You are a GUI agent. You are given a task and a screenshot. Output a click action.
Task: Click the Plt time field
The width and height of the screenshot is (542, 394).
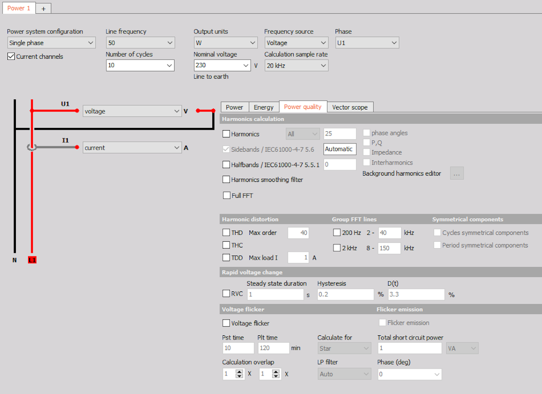(x=273, y=348)
